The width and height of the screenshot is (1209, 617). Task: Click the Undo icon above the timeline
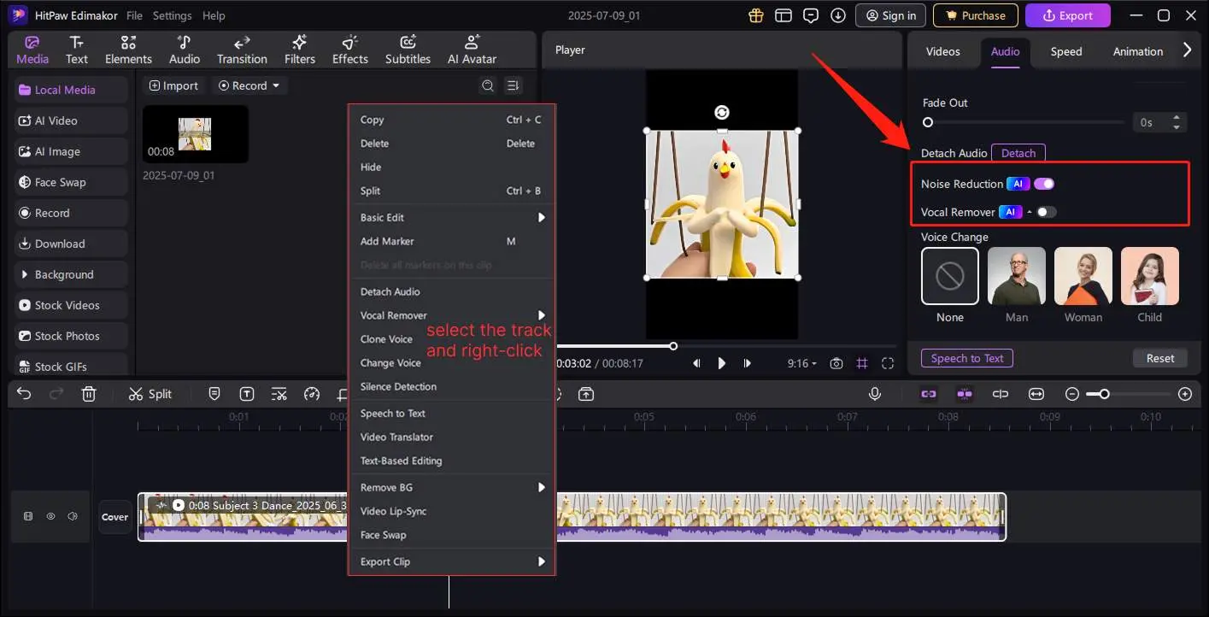coord(23,394)
